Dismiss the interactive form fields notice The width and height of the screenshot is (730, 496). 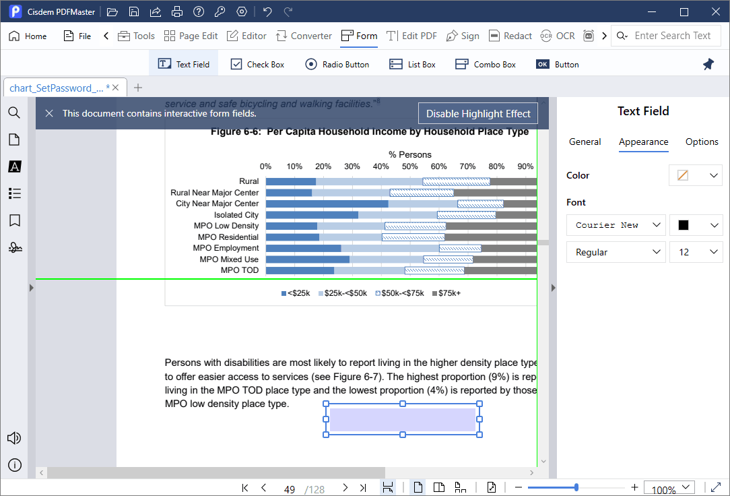(x=49, y=113)
